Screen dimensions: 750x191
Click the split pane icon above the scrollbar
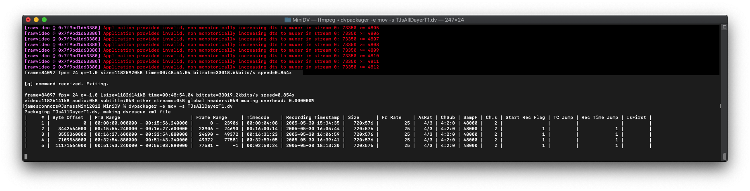coord(724,27)
